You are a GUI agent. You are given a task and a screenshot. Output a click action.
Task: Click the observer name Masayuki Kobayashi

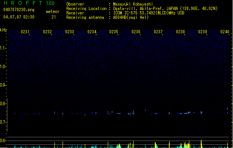click(x=133, y=4)
